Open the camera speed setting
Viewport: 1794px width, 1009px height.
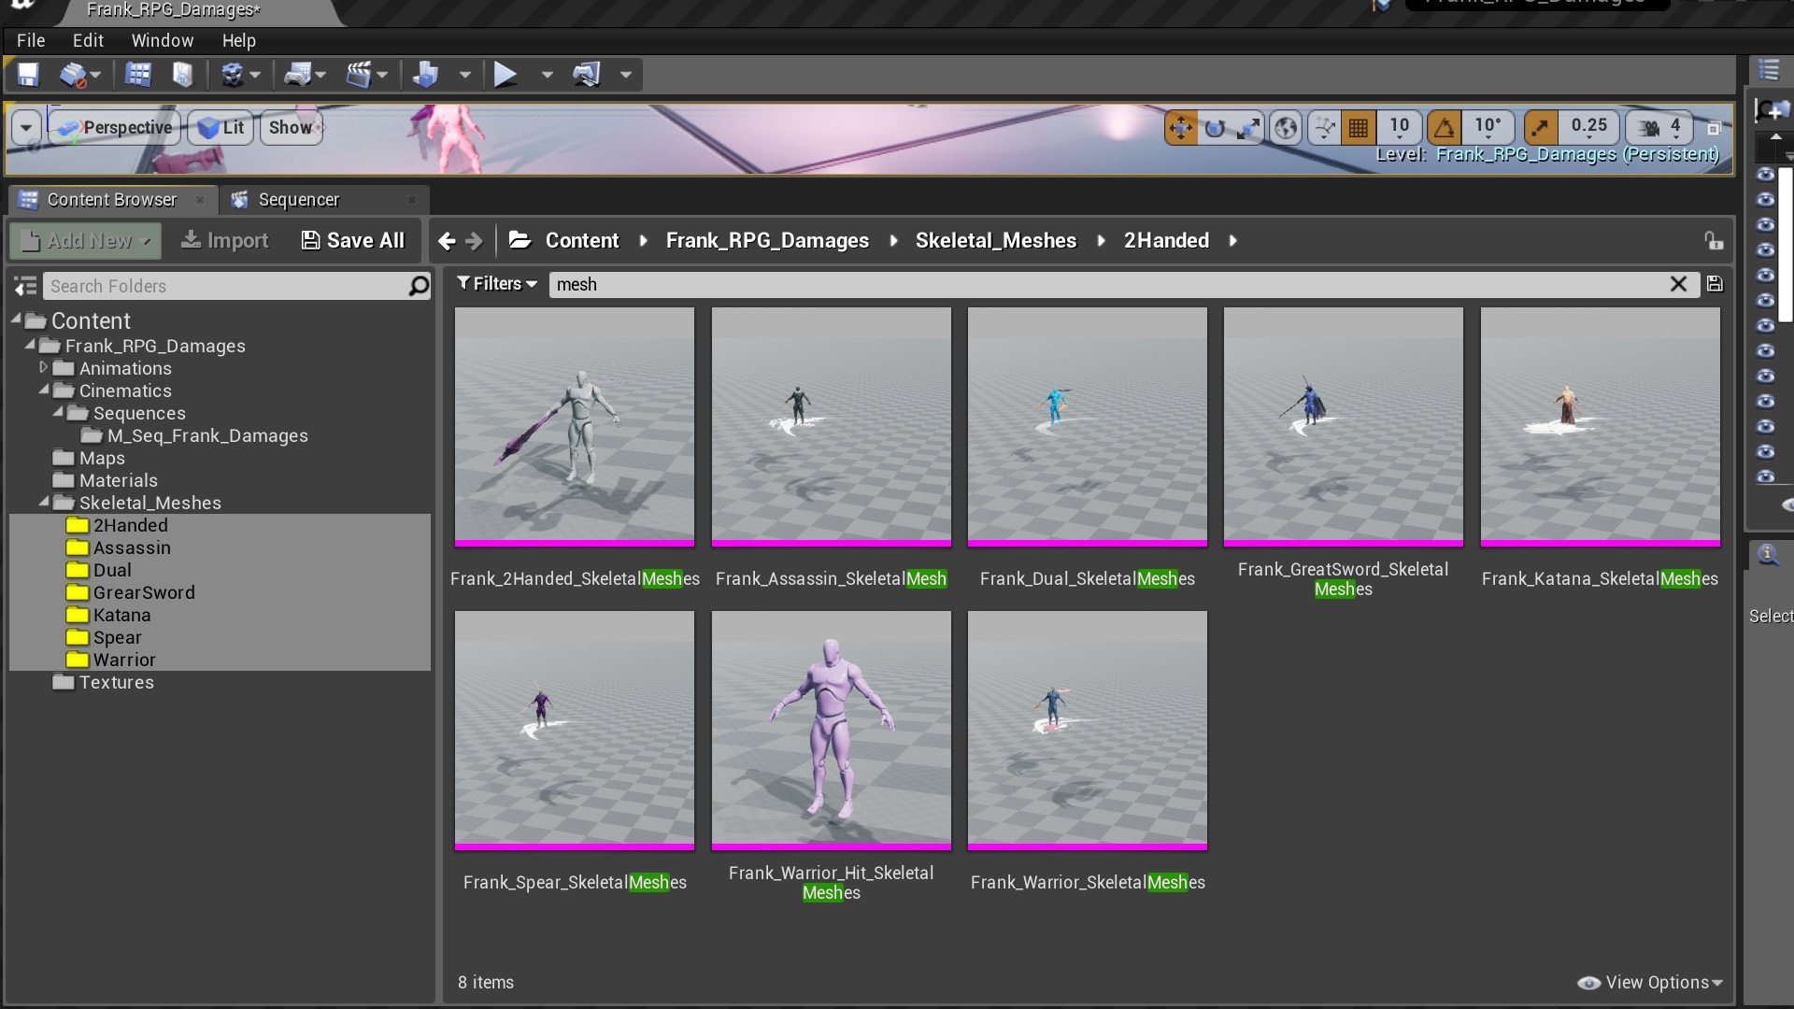1660,128
